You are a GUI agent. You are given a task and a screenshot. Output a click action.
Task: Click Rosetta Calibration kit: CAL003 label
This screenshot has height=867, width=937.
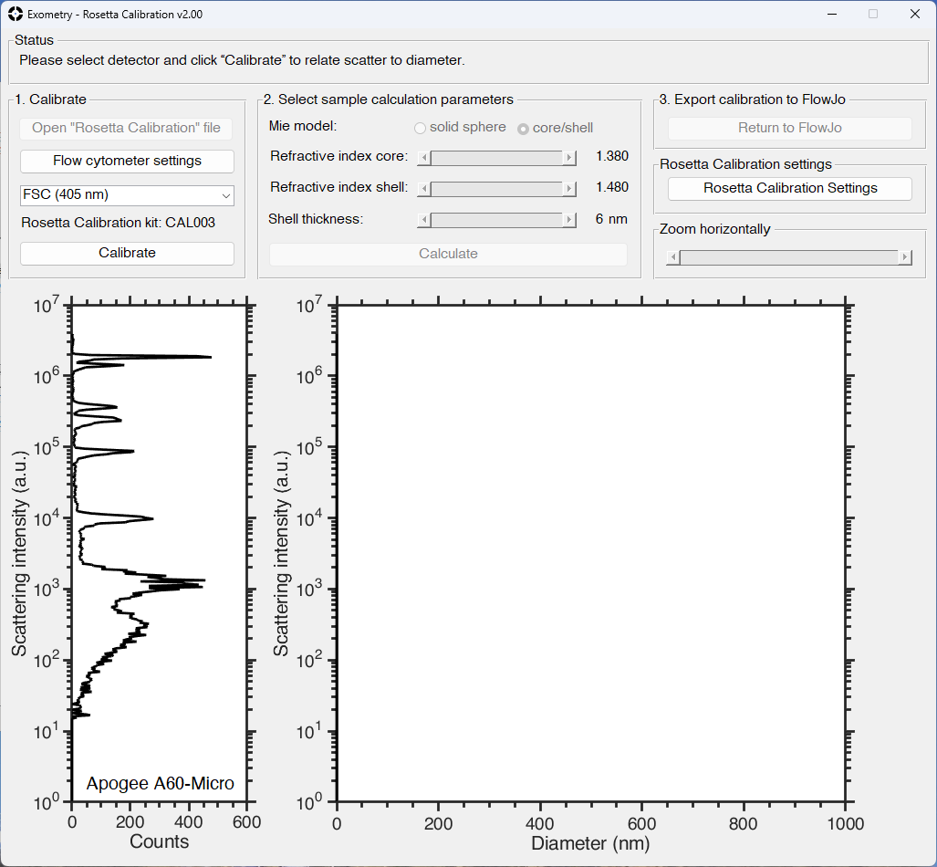(x=119, y=223)
